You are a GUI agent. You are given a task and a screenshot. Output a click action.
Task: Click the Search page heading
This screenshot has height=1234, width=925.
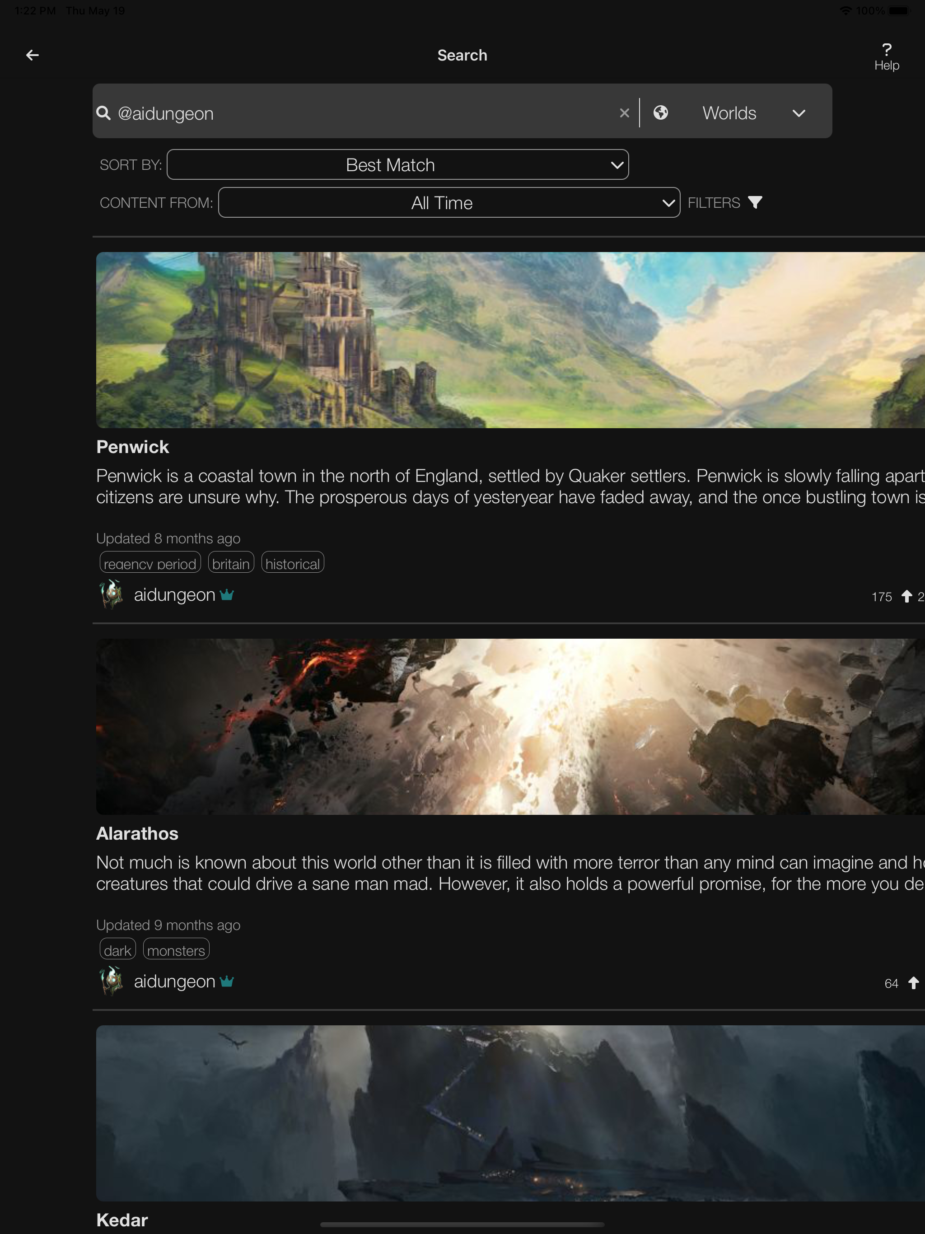click(x=462, y=55)
